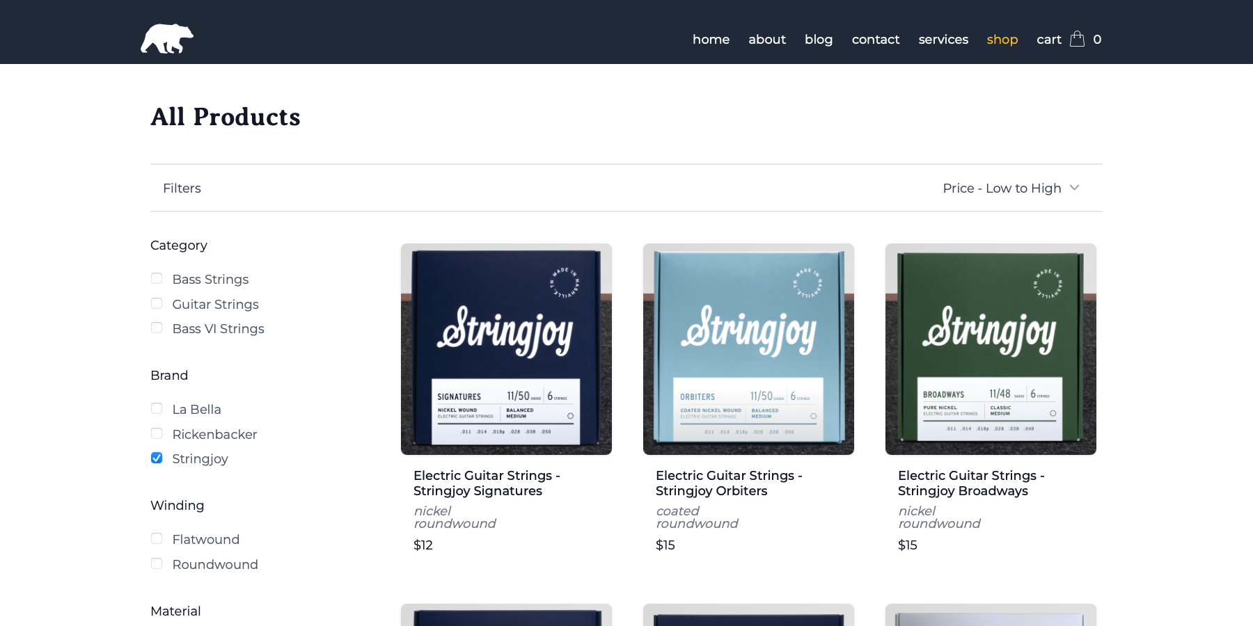Click the Filters label
This screenshot has width=1253, height=626.
pyautogui.click(x=182, y=188)
